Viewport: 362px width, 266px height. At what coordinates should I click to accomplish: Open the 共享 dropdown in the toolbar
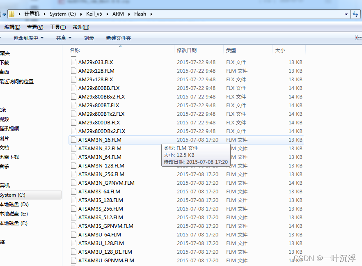pos(64,38)
